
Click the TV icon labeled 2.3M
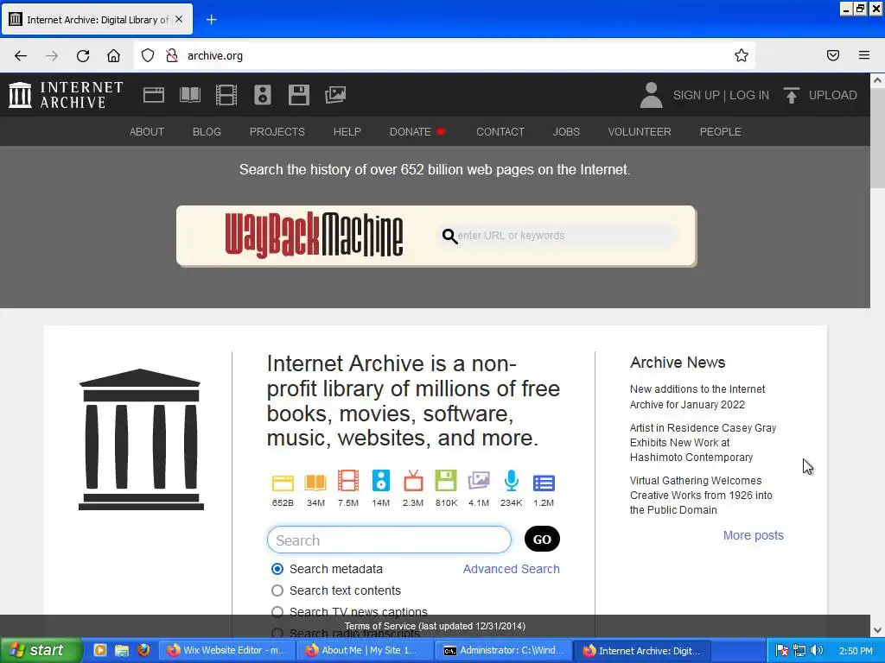pyautogui.click(x=413, y=482)
